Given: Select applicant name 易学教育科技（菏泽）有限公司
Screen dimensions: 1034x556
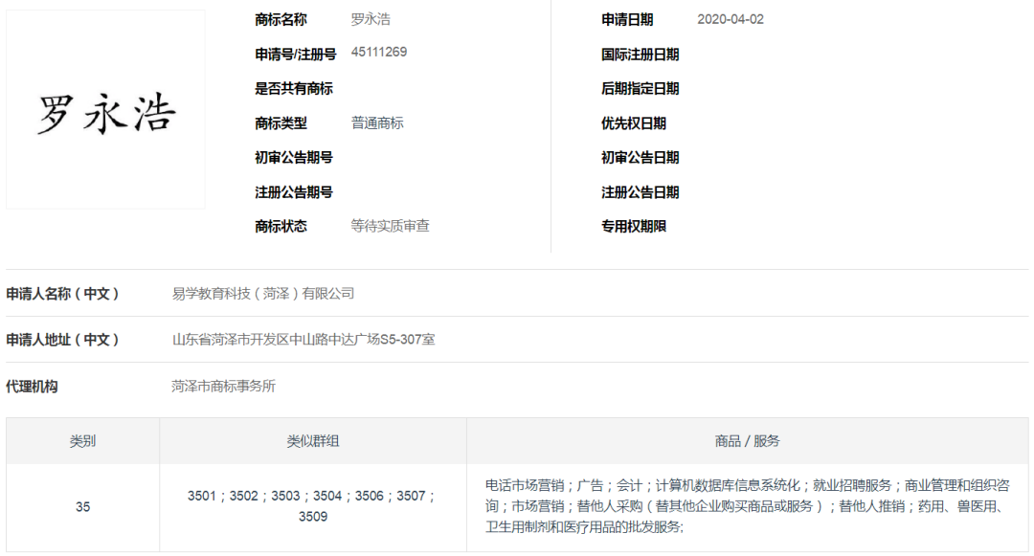Looking at the screenshot, I should click(263, 293).
